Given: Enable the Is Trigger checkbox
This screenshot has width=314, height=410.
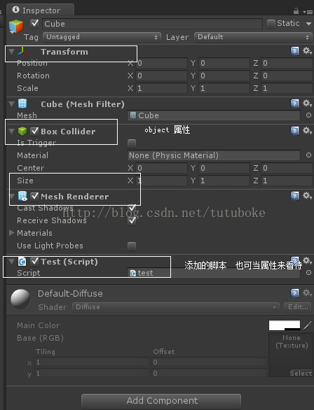Looking at the screenshot, I should click(x=132, y=143).
